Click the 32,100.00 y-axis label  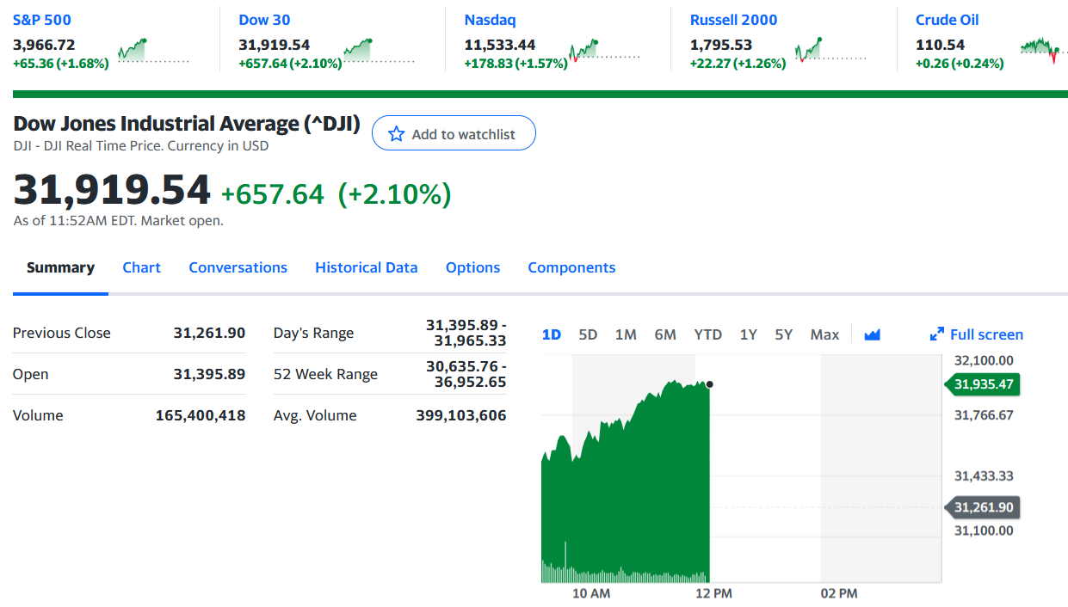pos(984,360)
